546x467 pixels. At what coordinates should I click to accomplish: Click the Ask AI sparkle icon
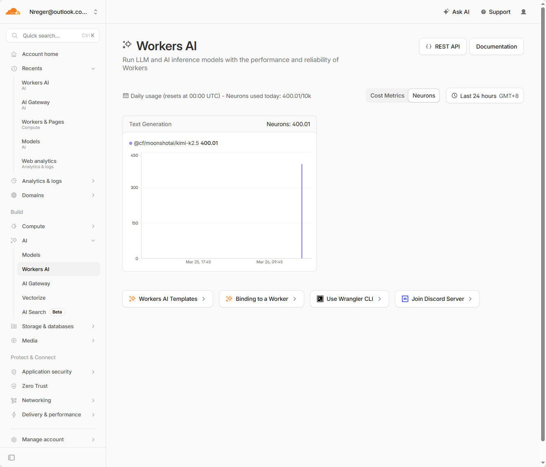click(446, 12)
